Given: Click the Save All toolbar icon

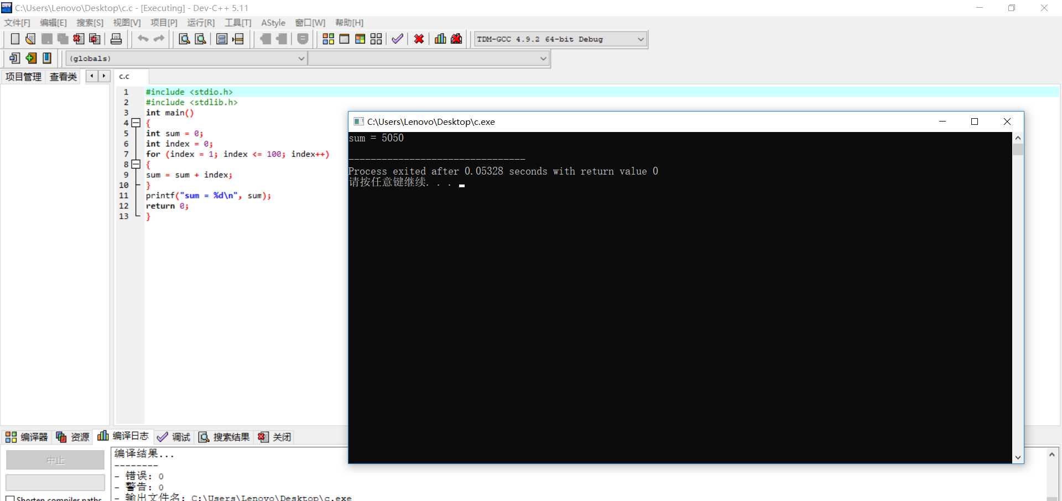Looking at the screenshot, I should pos(63,39).
